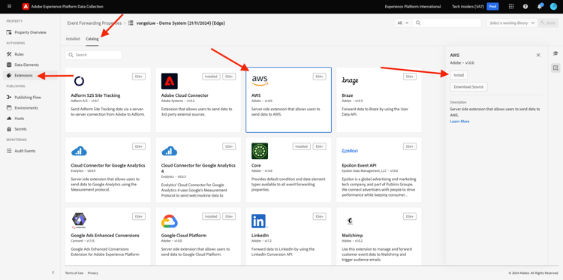
Task: Click the Cloud Connector for Google Analytics 4 logo
Action: (x=170, y=151)
